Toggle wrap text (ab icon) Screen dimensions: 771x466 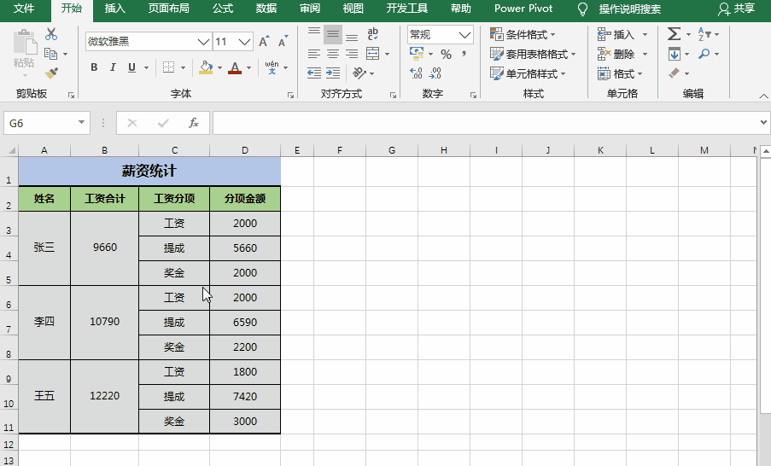point(373,33)
